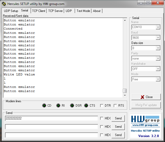This screenshot has width=165, height=142.
Task: Open the Baud rate dropdown 9600
Action: [x=158, y=38]
